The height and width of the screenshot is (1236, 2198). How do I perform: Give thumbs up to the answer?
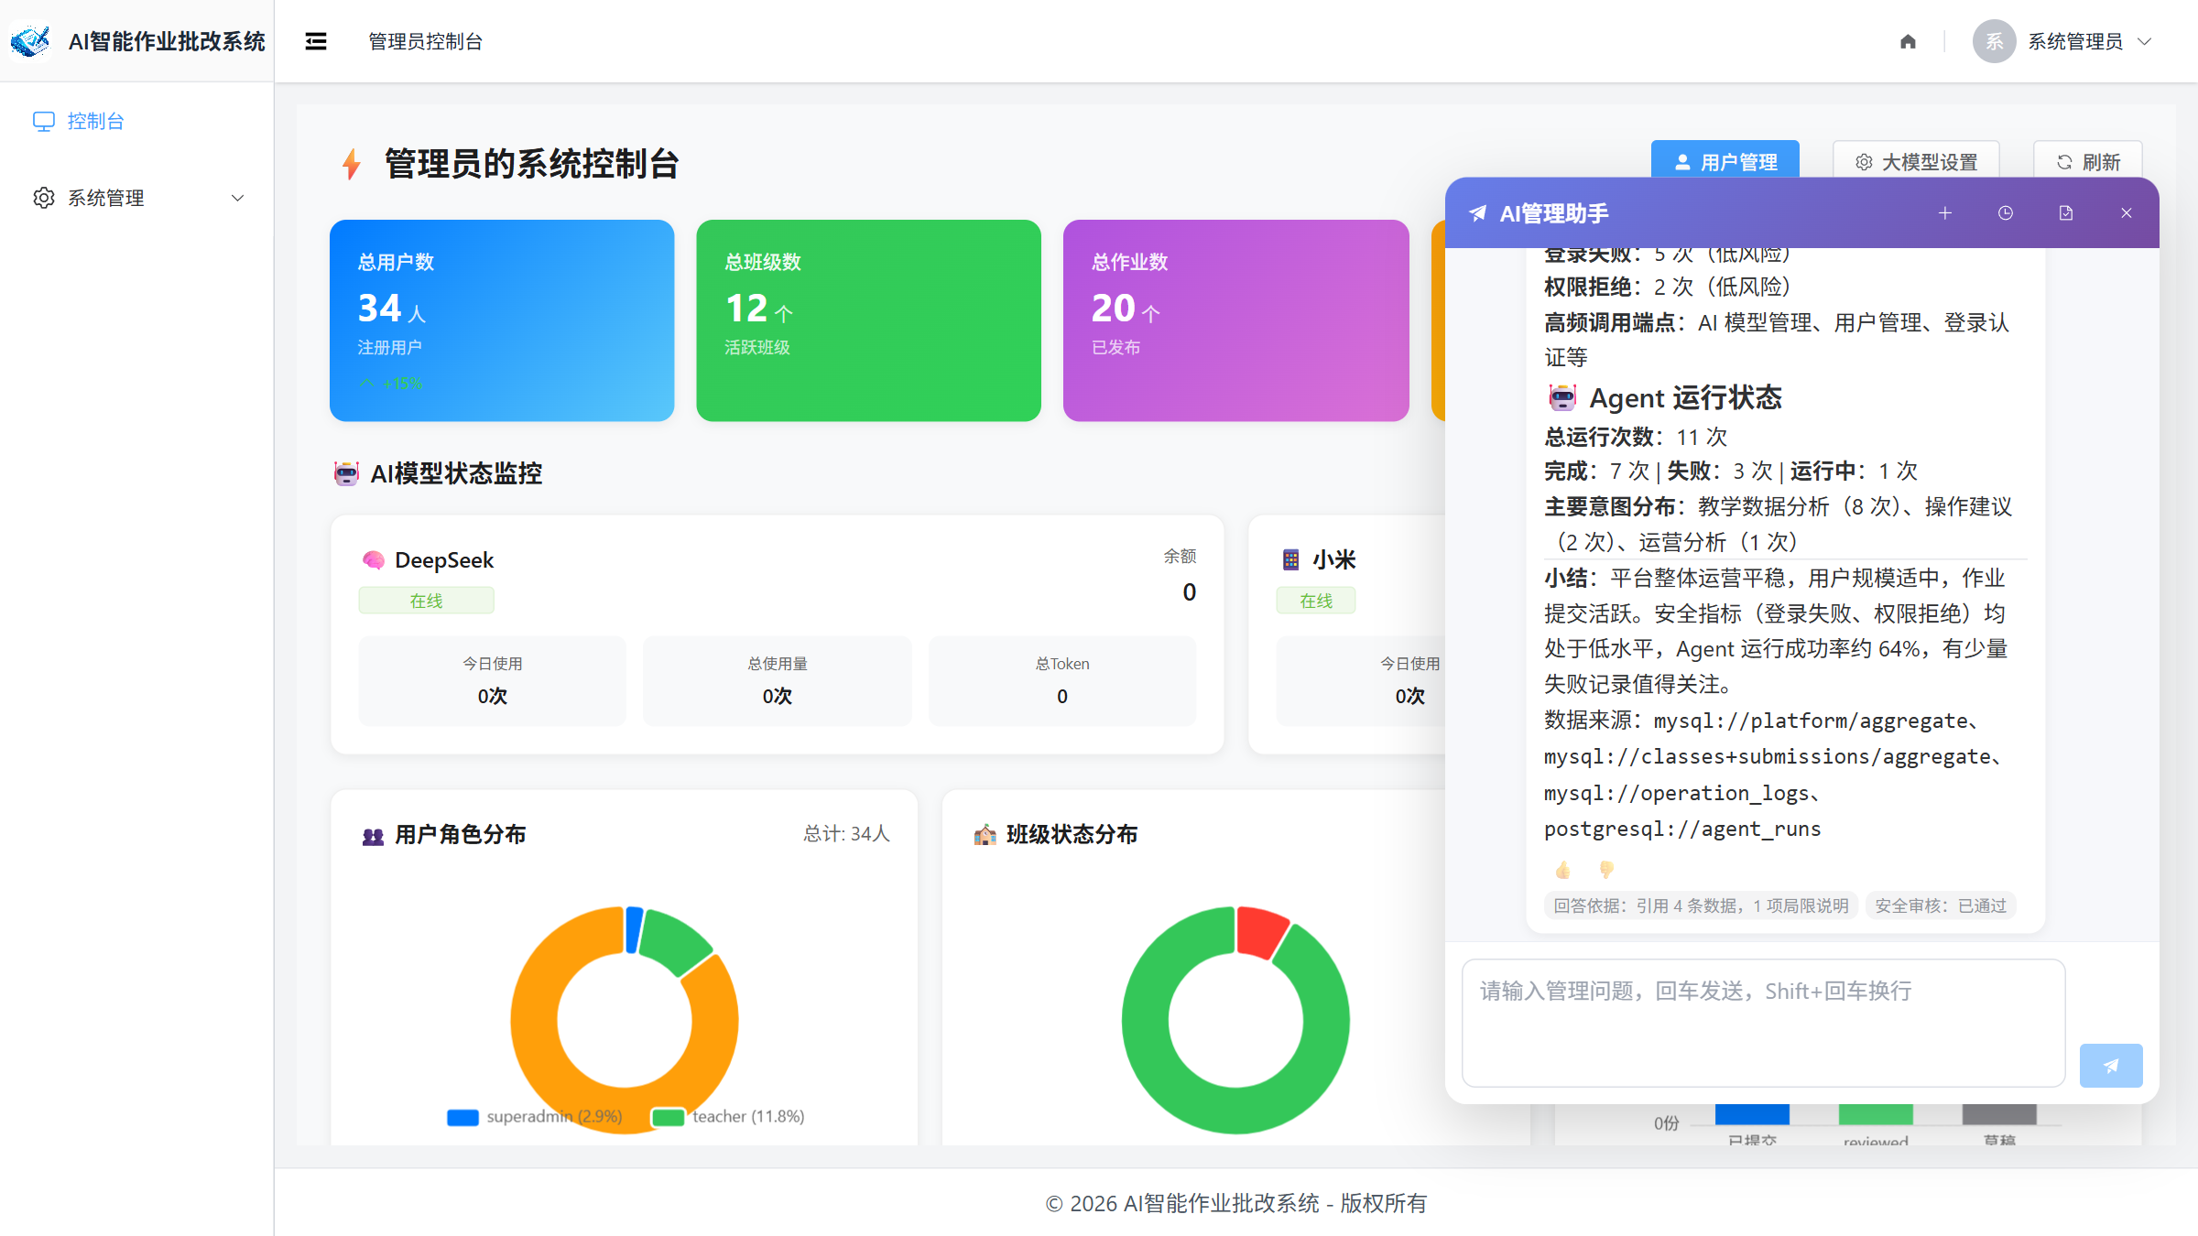(x=1563, y=869)
